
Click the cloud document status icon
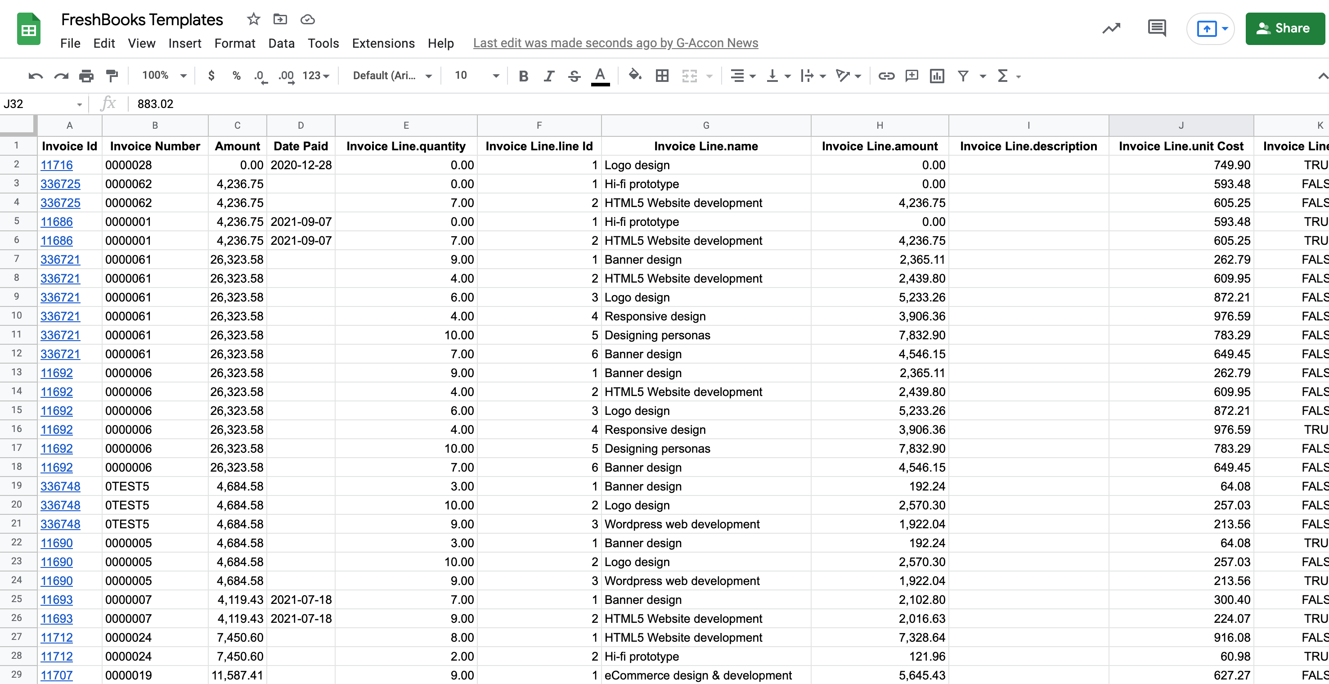[307, 20]
